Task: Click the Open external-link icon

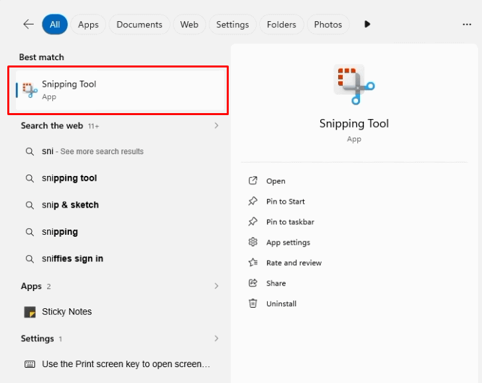Action: coord(253,181)
